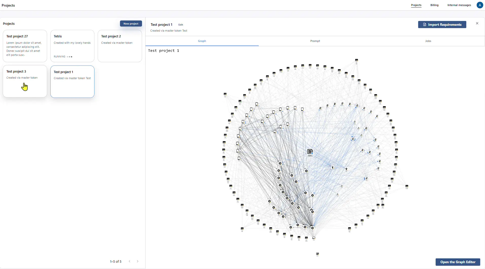
Task: Select the Graph tab
Action: (x=202, y=41)
